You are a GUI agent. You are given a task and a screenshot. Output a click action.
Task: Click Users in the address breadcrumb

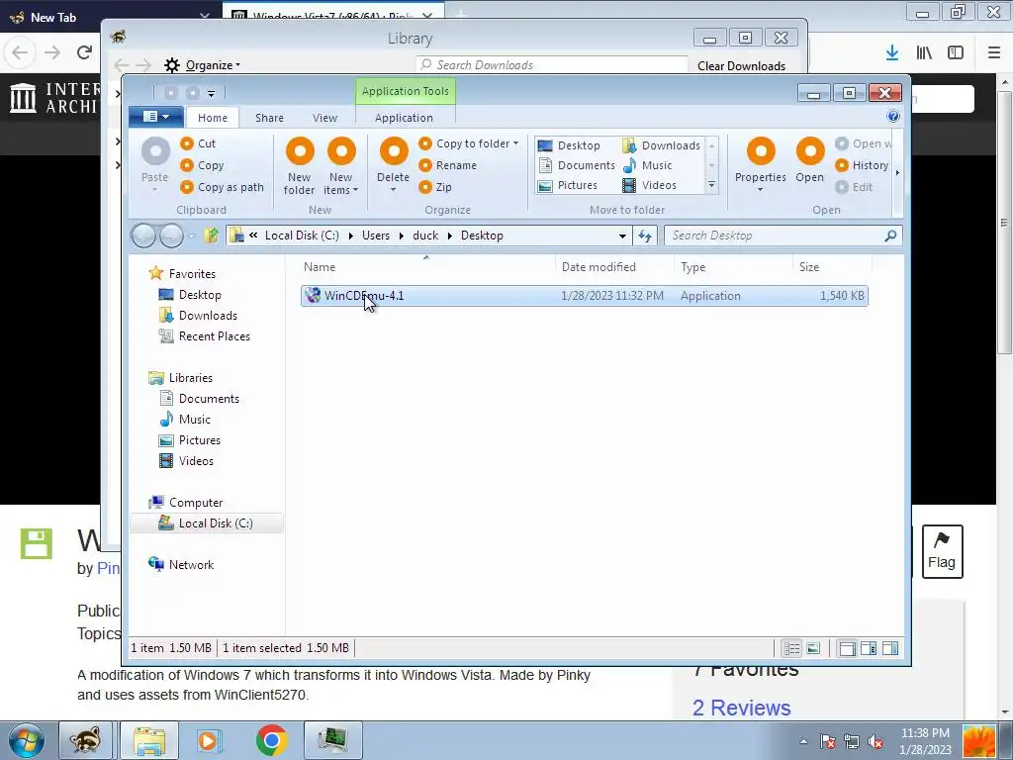[x=375, y=236]
